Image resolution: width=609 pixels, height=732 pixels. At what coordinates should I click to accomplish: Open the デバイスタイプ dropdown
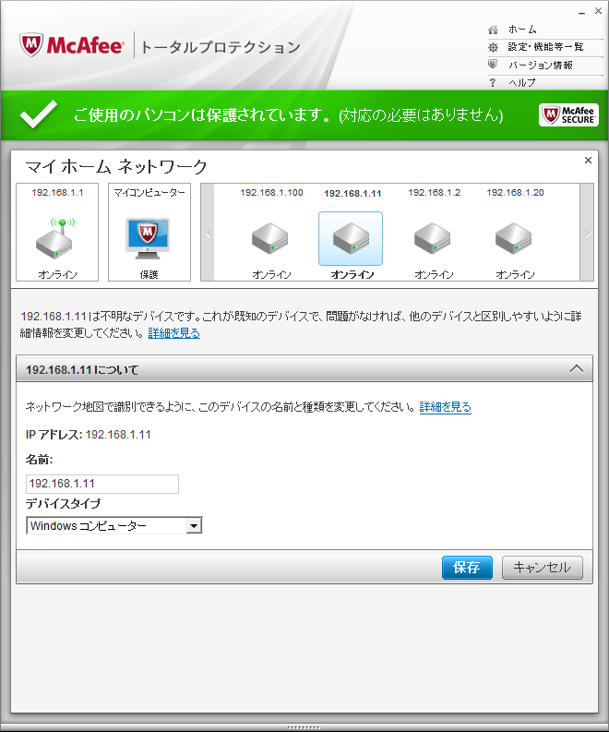[114, 525]
